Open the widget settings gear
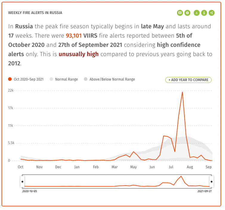 pyautogui.click(x=187, y=13)
